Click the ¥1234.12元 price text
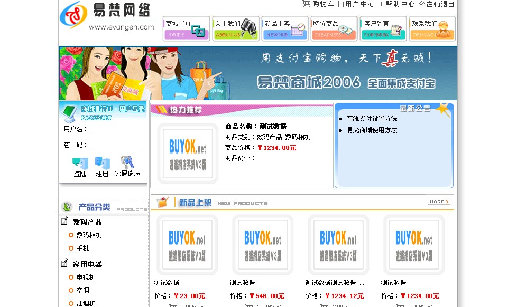 click(345, 296)
